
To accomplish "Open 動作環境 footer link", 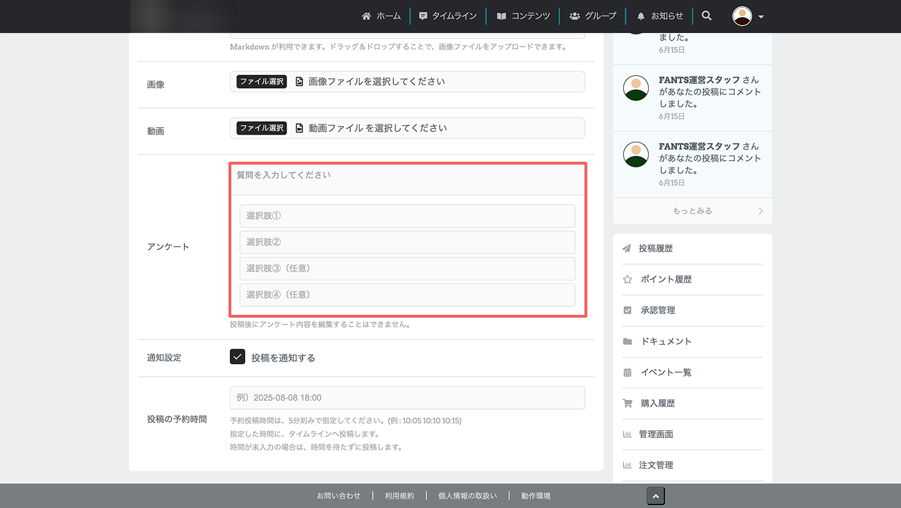I will click(536, 496).
